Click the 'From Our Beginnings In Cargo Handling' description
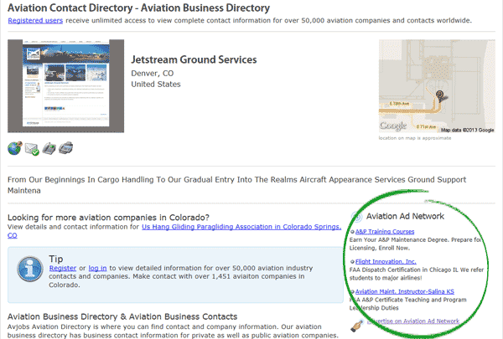This screenshot has height=339, width=503. coord(236,185)
